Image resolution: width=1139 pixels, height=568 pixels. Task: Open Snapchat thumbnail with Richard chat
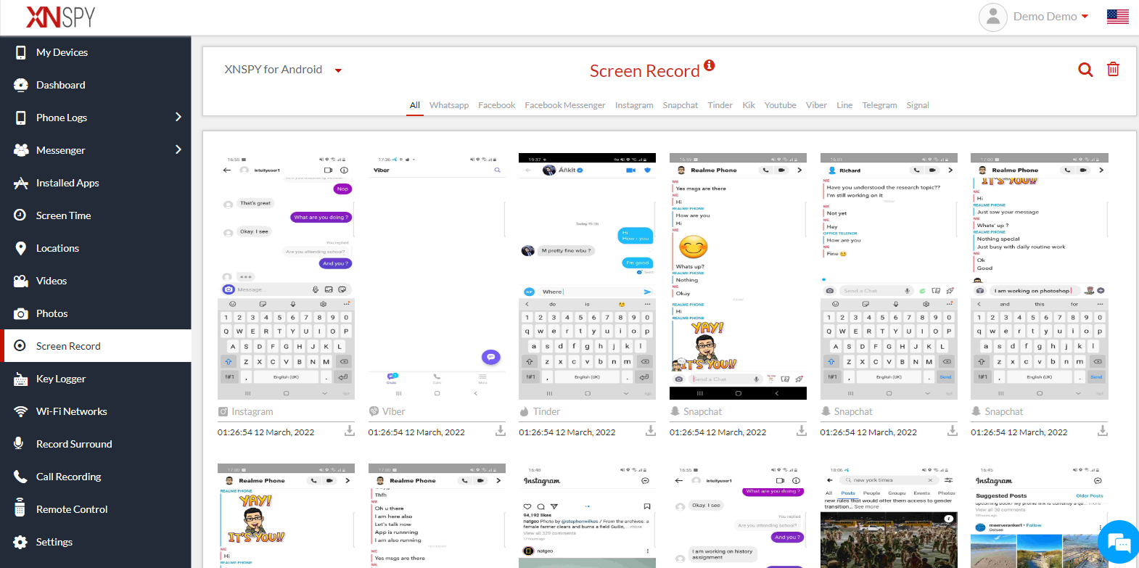point(889,276)
